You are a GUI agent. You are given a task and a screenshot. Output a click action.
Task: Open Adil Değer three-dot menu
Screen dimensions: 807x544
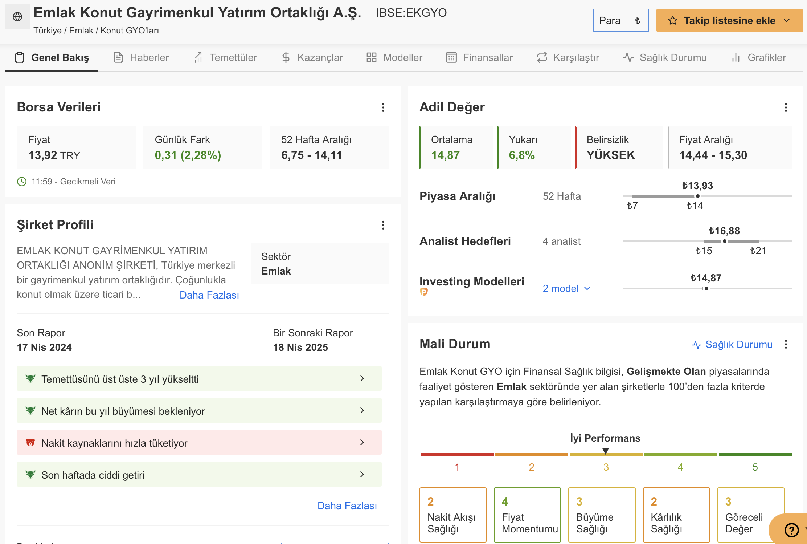click(786, 107)
